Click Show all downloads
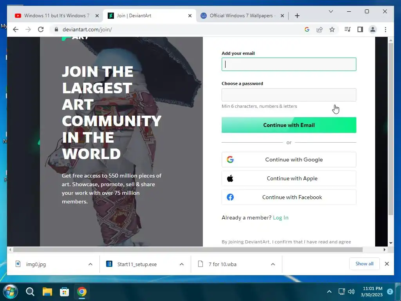Image resolution: width=401 pixels, height=301 pixels. click(x=364, y=264)
